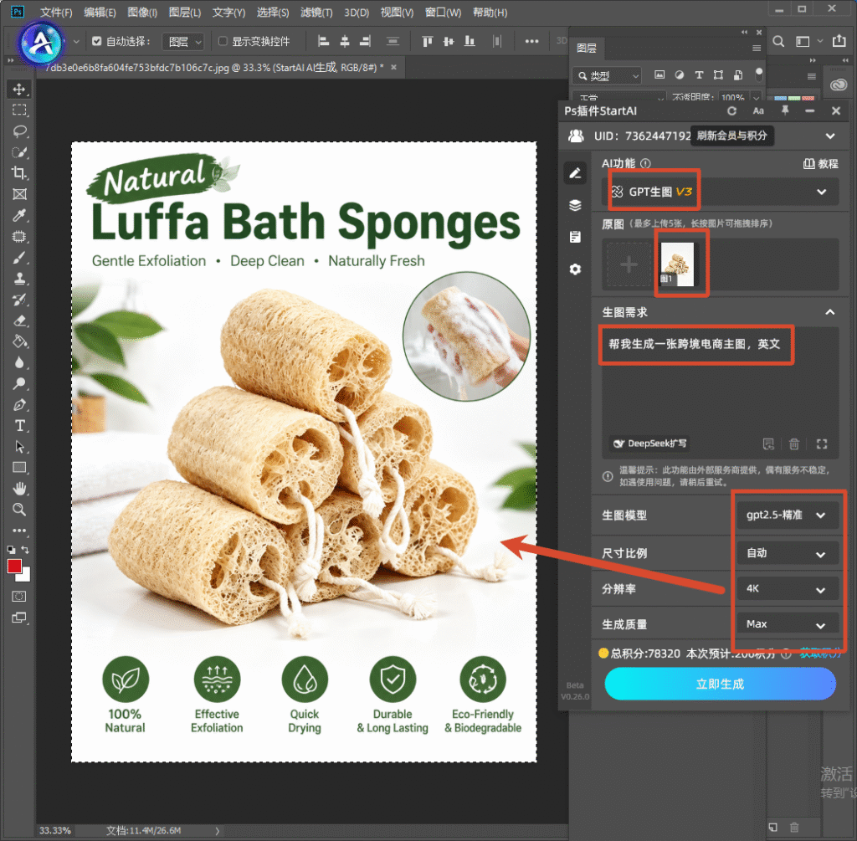The image size is (857, 841).
Task: Open the 图层 auto-select target dropdown
Action: click(x=183, y=42)
